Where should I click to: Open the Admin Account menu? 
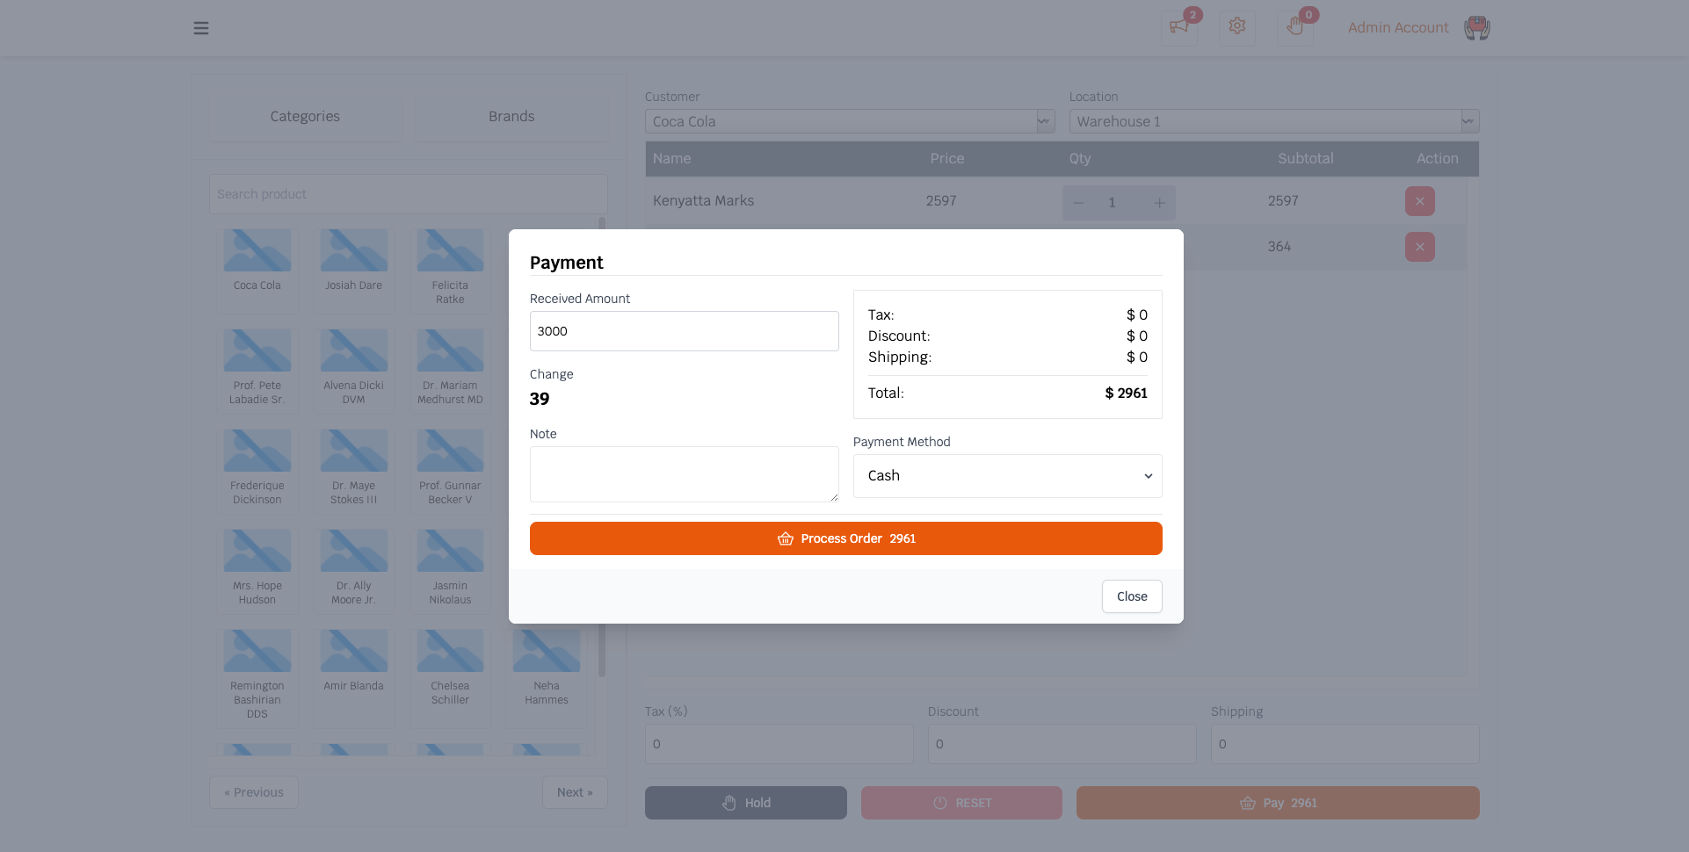1398,28
